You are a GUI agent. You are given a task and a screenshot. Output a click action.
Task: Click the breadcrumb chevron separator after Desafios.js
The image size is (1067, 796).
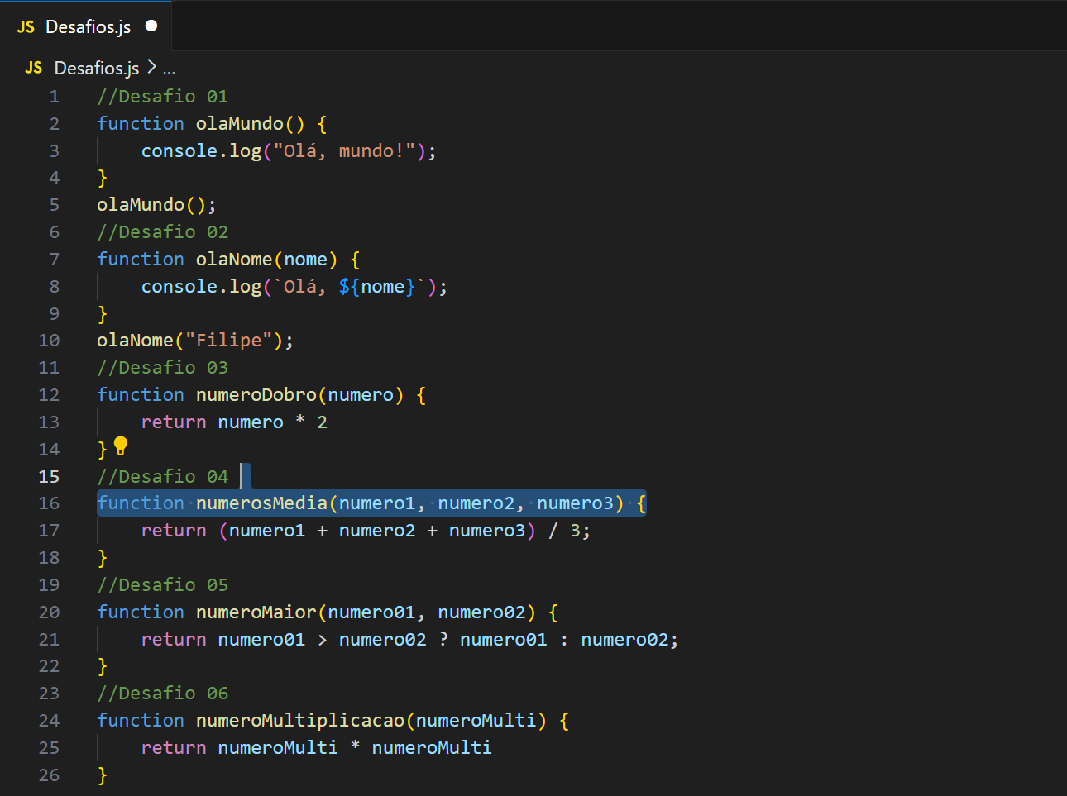tap(151, 67)
